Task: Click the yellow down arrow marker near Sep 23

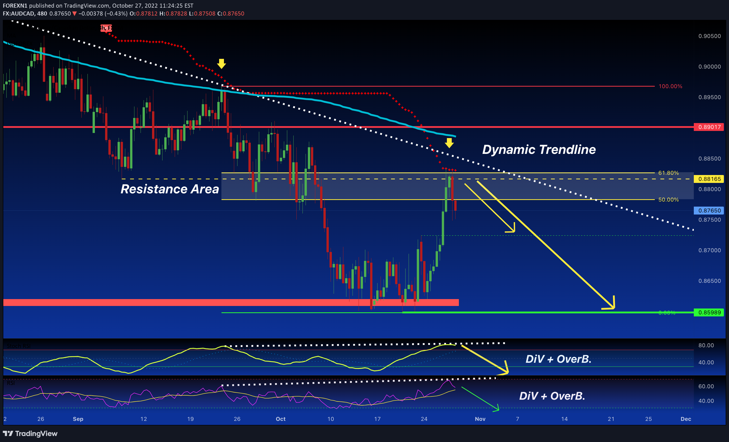Action: click(221, 63)
